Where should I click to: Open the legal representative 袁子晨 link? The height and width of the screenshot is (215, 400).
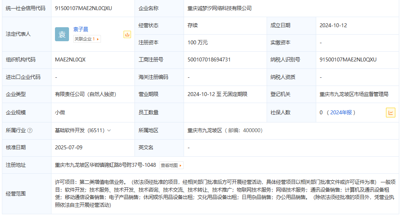pyautogui.click(x=81, y=29)
